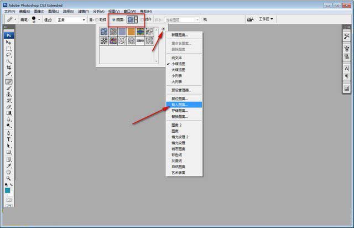Pick the checkerboard pattern thumbnail
The height and width of the screenshot is (228, 354).
tap(104, 41)
